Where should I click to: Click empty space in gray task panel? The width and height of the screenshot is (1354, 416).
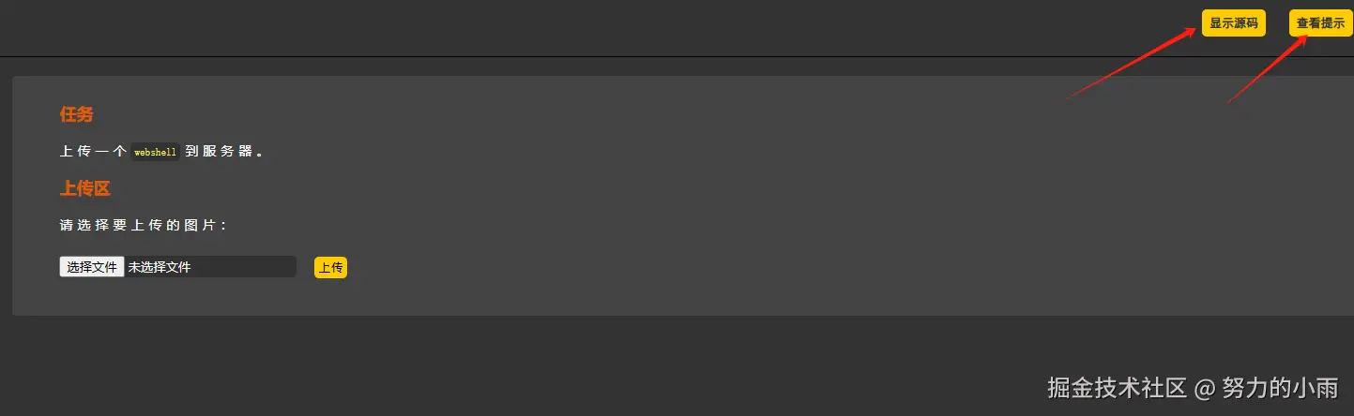click(751, 206)
